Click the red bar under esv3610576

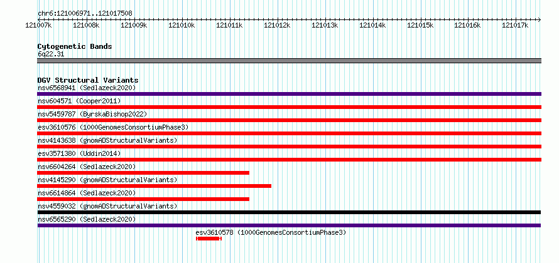point(289,133)
